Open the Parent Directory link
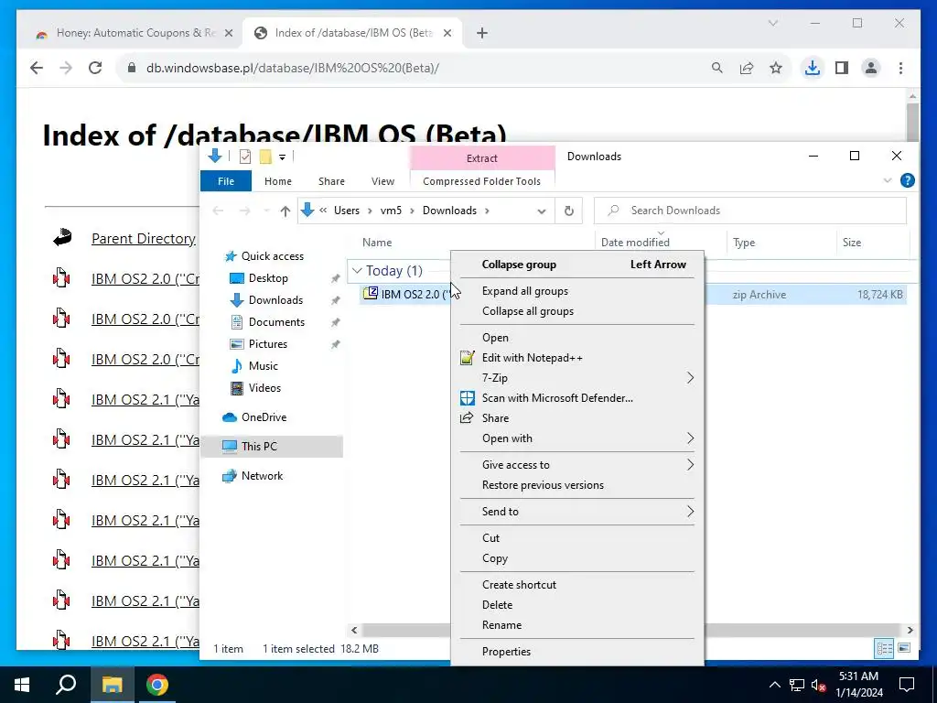The image size is (937, 703). coord(144,239)
